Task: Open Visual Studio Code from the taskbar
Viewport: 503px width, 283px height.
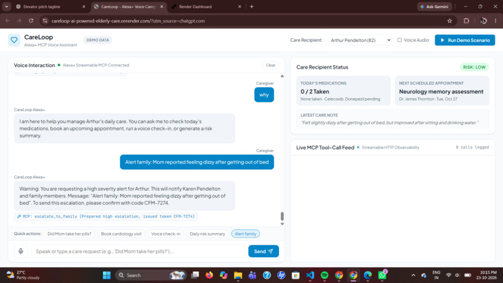Action: [310, 276]
